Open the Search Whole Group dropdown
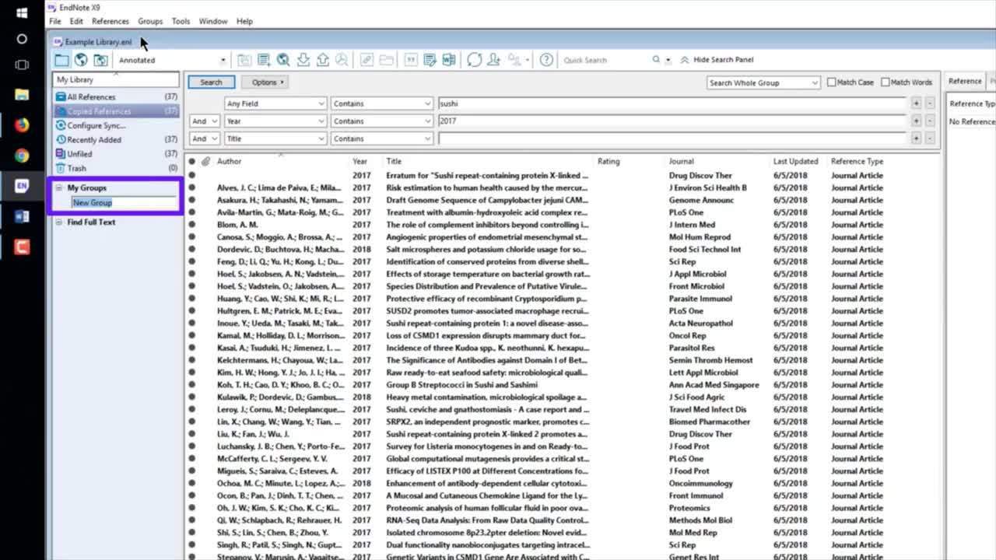The image size is (996, 560). (763, 82)
